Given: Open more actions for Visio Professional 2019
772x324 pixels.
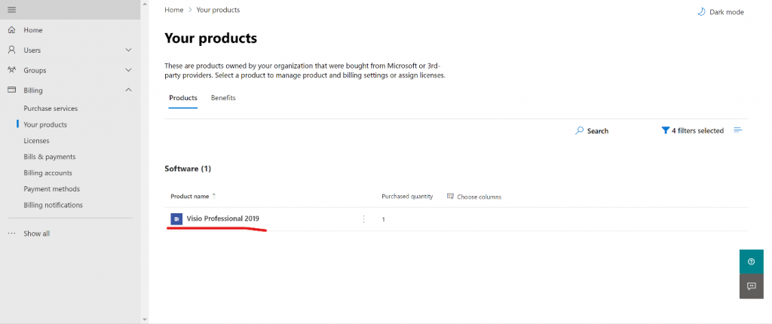Looking at the screenshot, I should (x=364, y=219).
